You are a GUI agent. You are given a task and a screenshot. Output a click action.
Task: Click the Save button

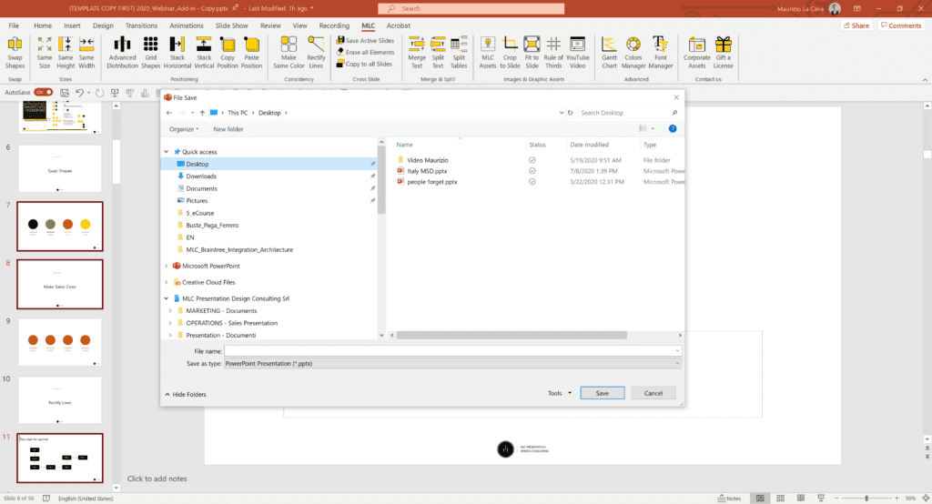(x=602, y=393)
